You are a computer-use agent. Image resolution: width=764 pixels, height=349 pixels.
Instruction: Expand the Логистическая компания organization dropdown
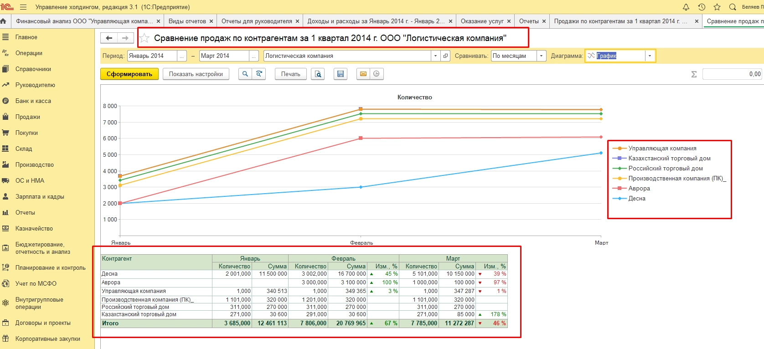[435, 56]
